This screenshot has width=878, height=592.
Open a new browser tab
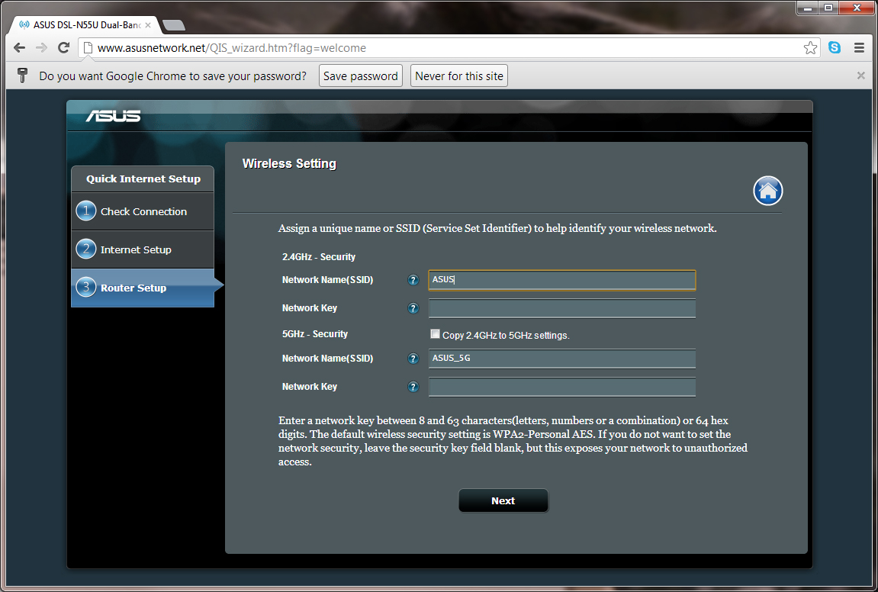(x=173, y=25)
